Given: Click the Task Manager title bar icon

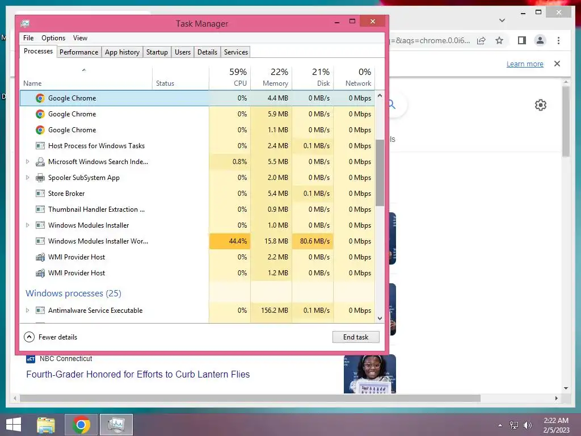Looking at the screenshot, I should click(25, 24).
